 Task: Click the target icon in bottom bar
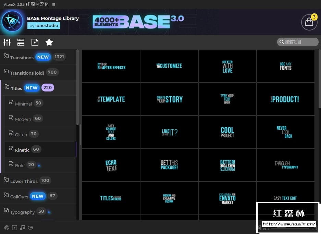(7, 227)
